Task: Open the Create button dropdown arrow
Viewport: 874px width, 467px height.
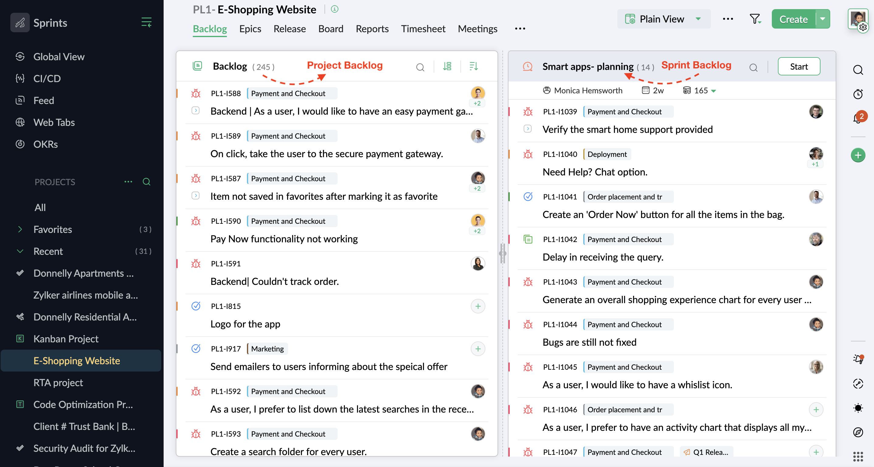Action: (x=822, y=19)
